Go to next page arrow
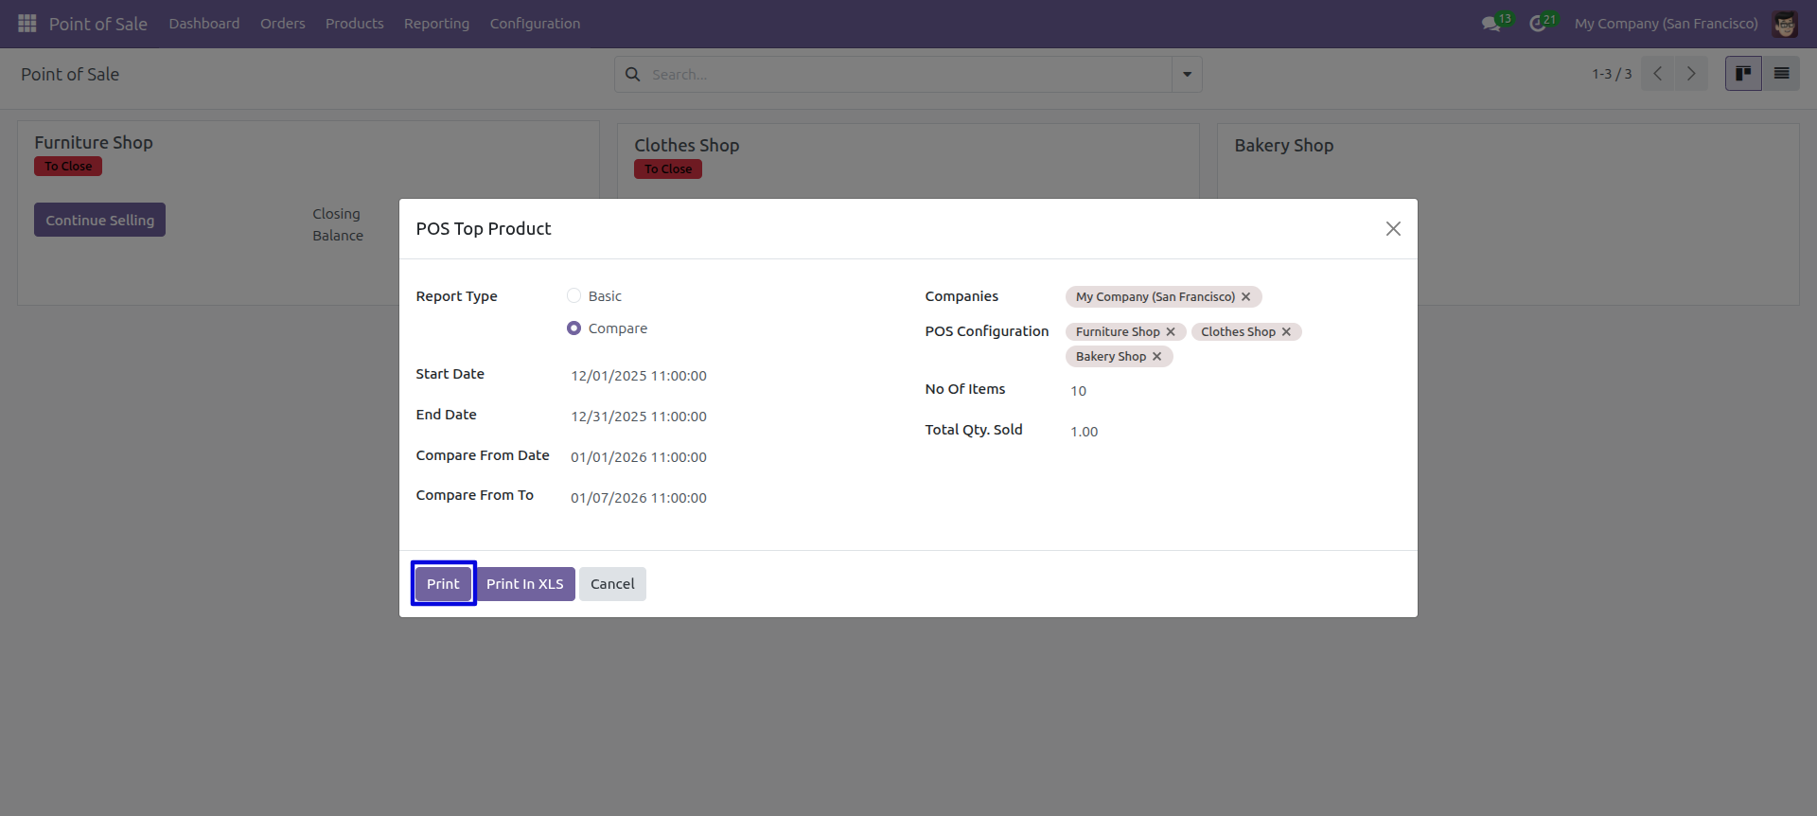This screenshot has height=816, width=1817. [x=1691, y=74]
